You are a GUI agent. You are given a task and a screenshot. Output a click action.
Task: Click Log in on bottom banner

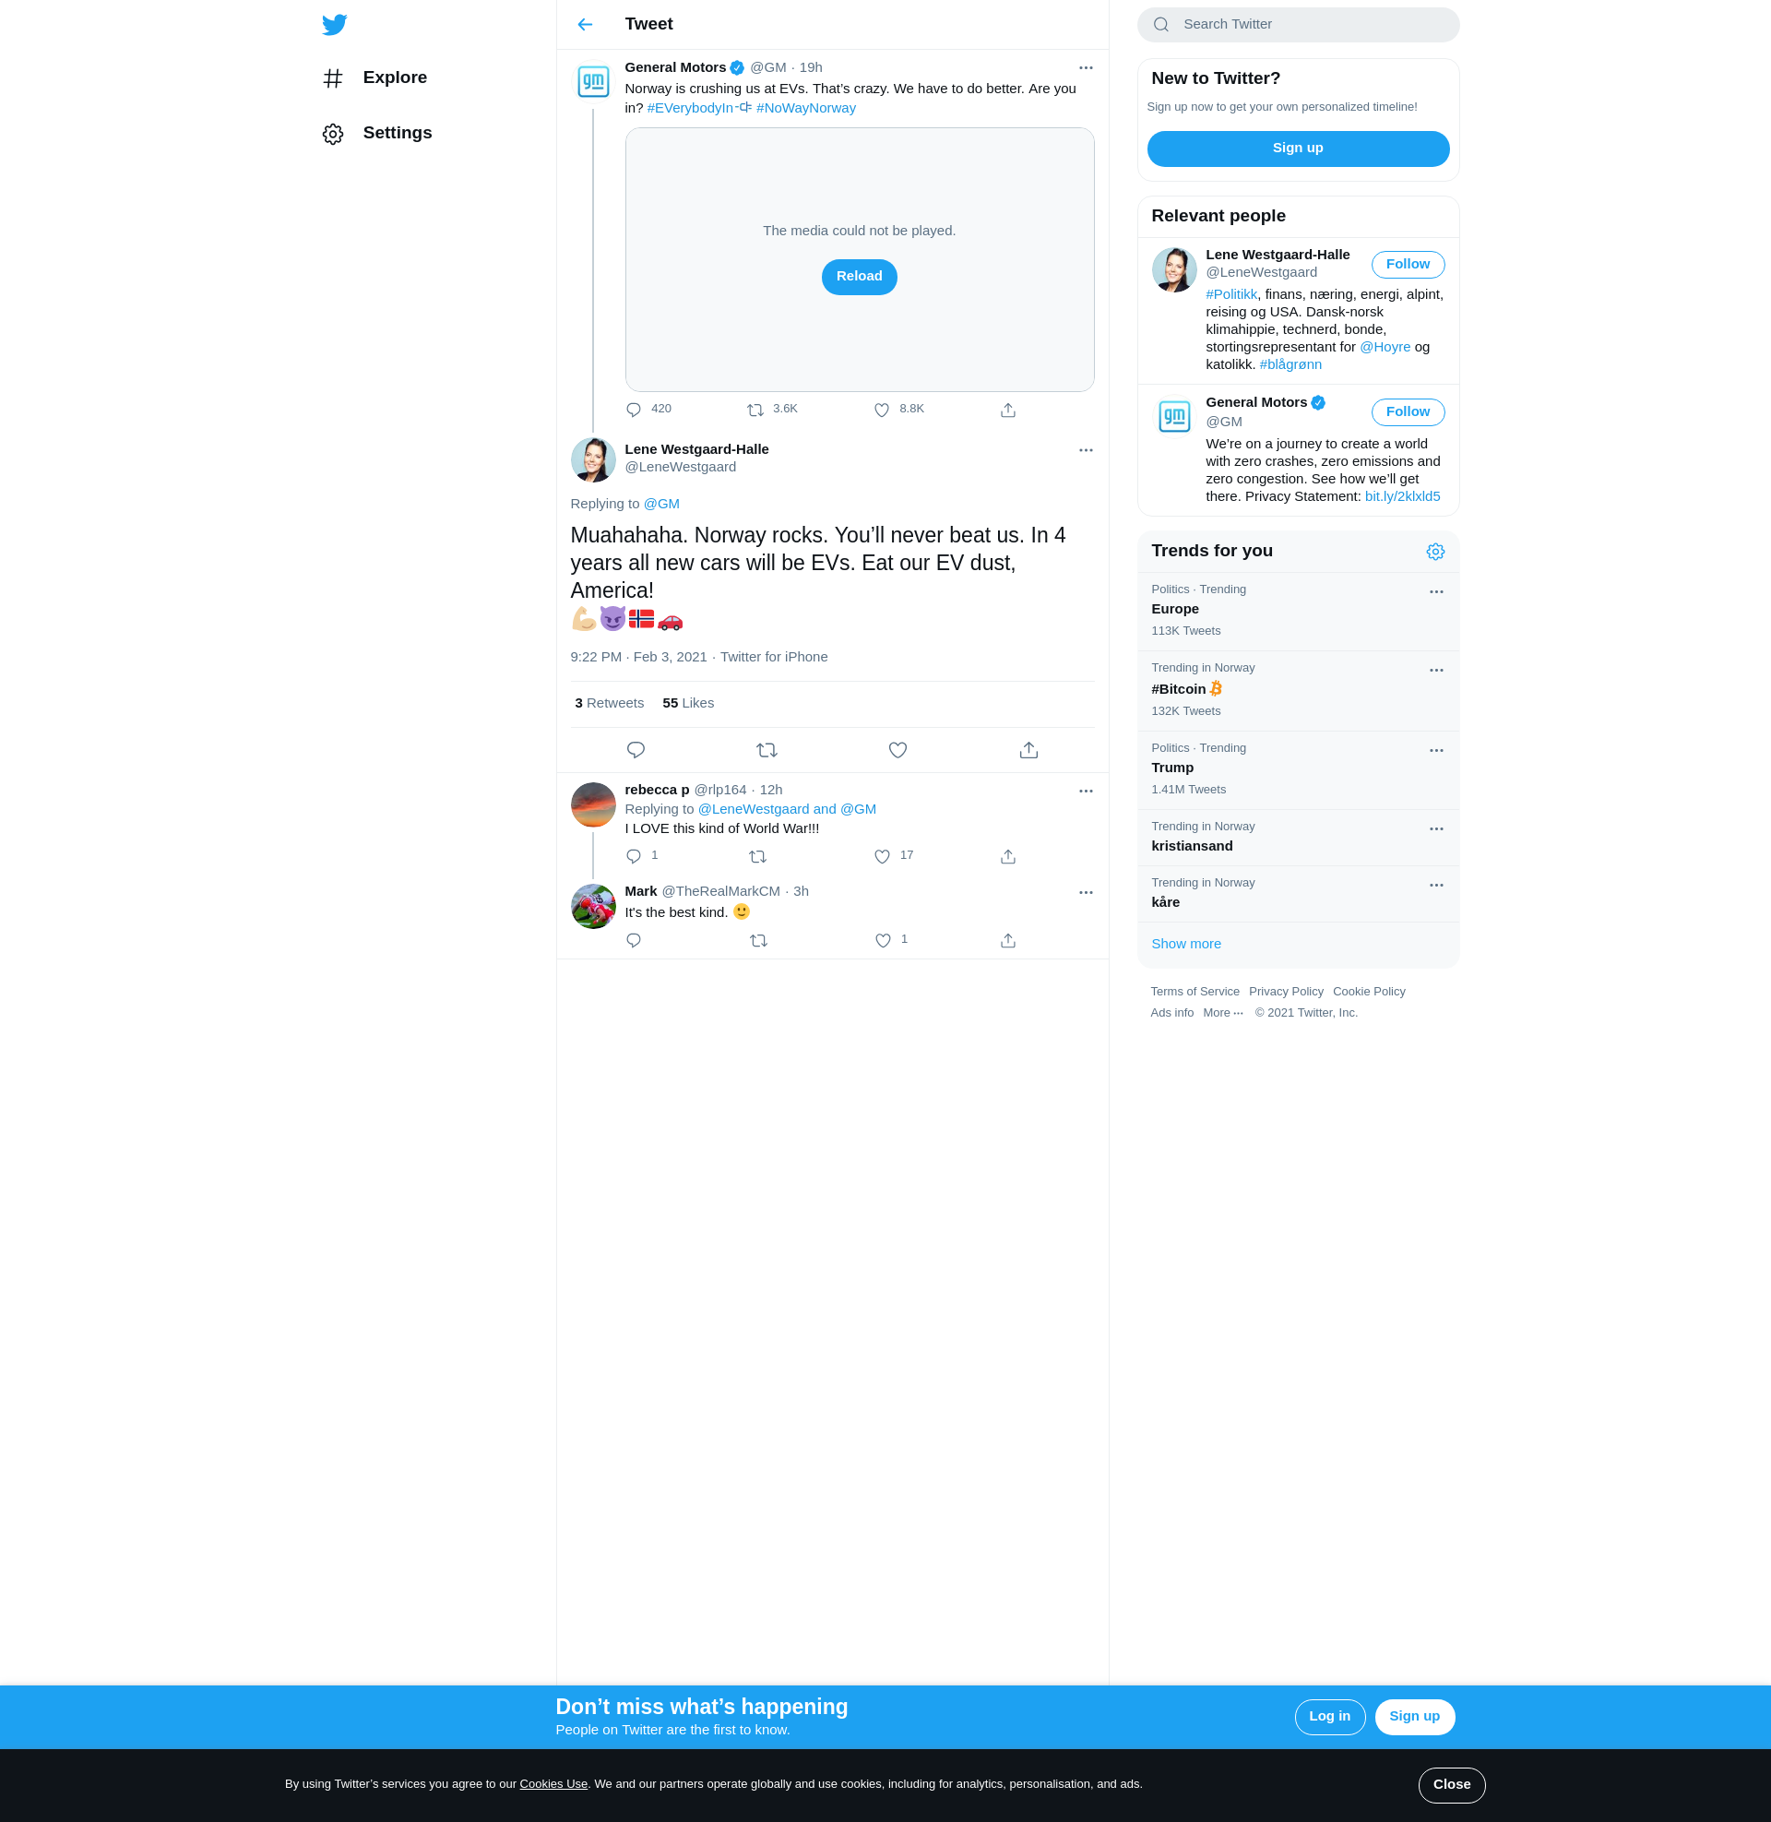(x=1329, y=1717)
